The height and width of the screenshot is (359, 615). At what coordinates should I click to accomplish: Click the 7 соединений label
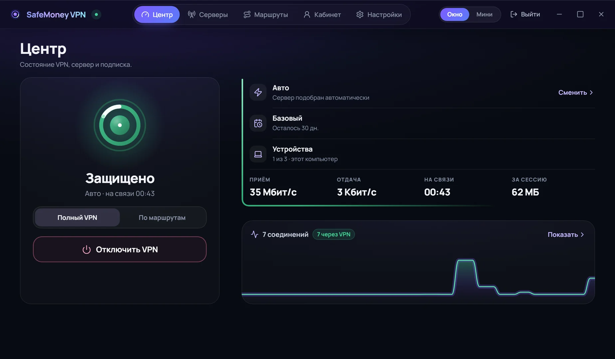coord(285,234)
